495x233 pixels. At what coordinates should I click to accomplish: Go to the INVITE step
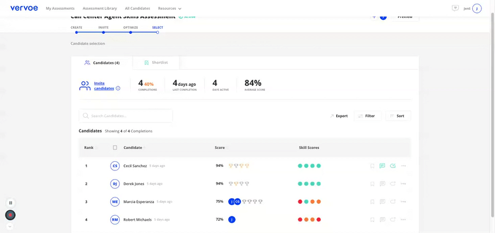(103, 28)
